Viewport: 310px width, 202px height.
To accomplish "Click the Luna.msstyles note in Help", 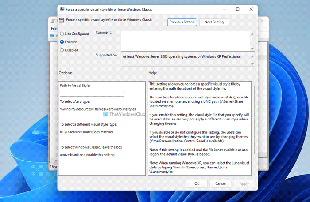I will click(x=199, y=167).
